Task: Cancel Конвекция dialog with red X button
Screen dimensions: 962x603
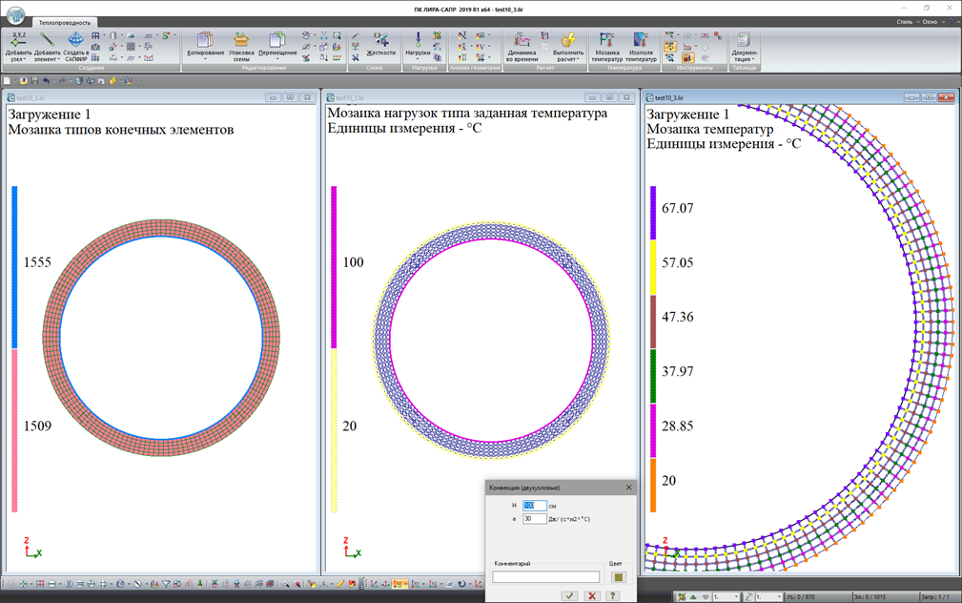Action: (x=591, y=595)
